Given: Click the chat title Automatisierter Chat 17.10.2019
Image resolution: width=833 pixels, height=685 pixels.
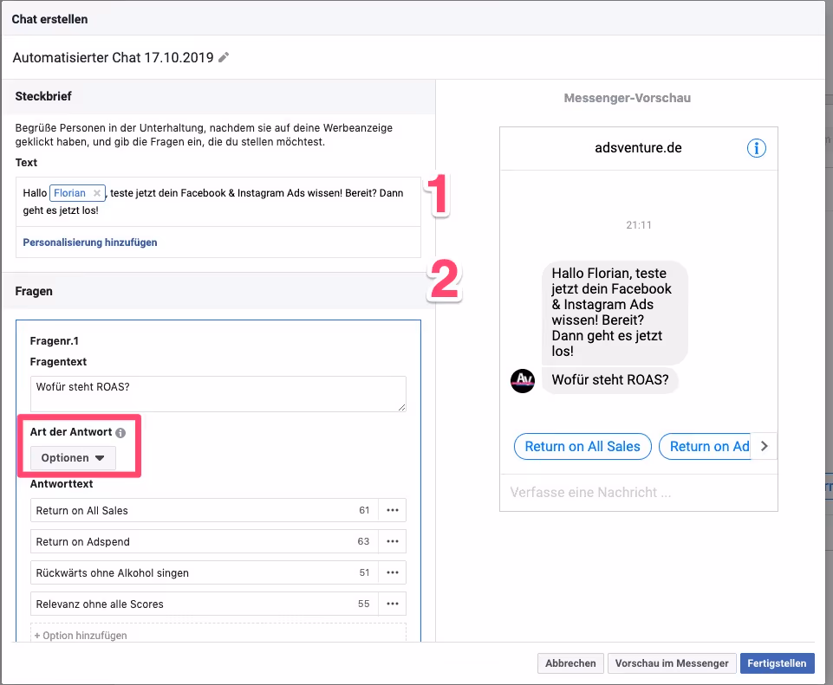Looking at the screenshot, I should tap(114, 57).
